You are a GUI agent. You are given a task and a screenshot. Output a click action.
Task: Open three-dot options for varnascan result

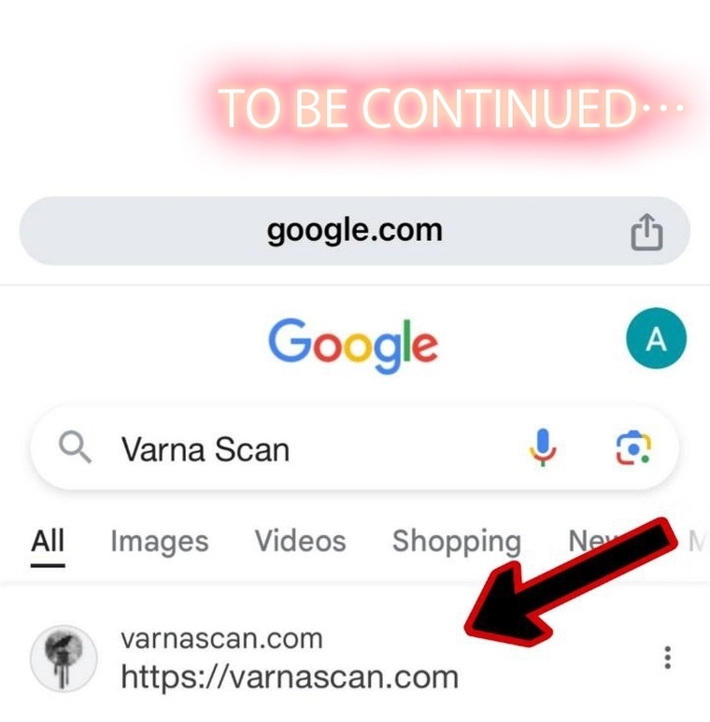667,658
